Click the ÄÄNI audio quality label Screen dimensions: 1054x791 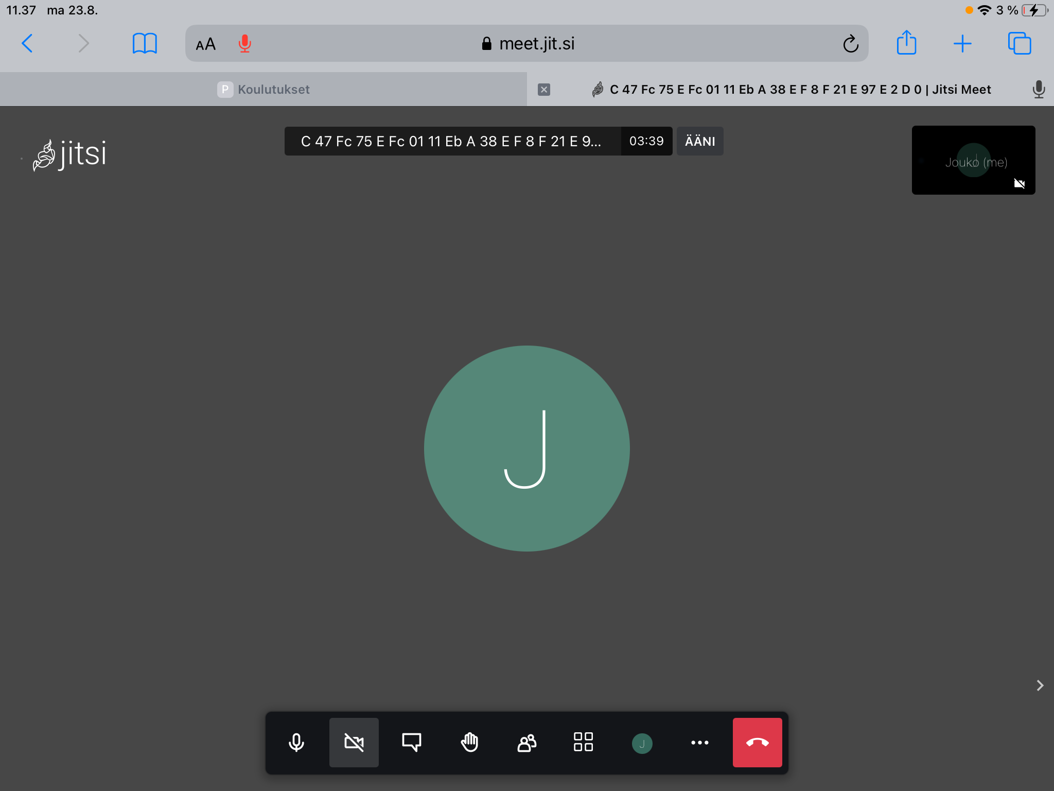(x=700, y=141)
